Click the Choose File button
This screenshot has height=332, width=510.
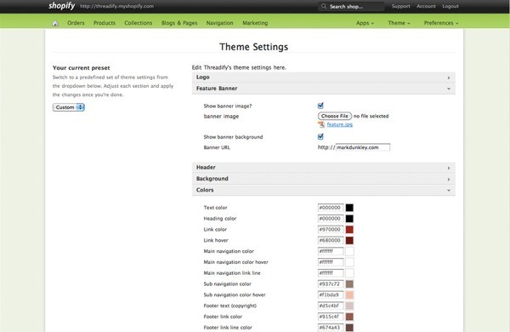[335, 116]
